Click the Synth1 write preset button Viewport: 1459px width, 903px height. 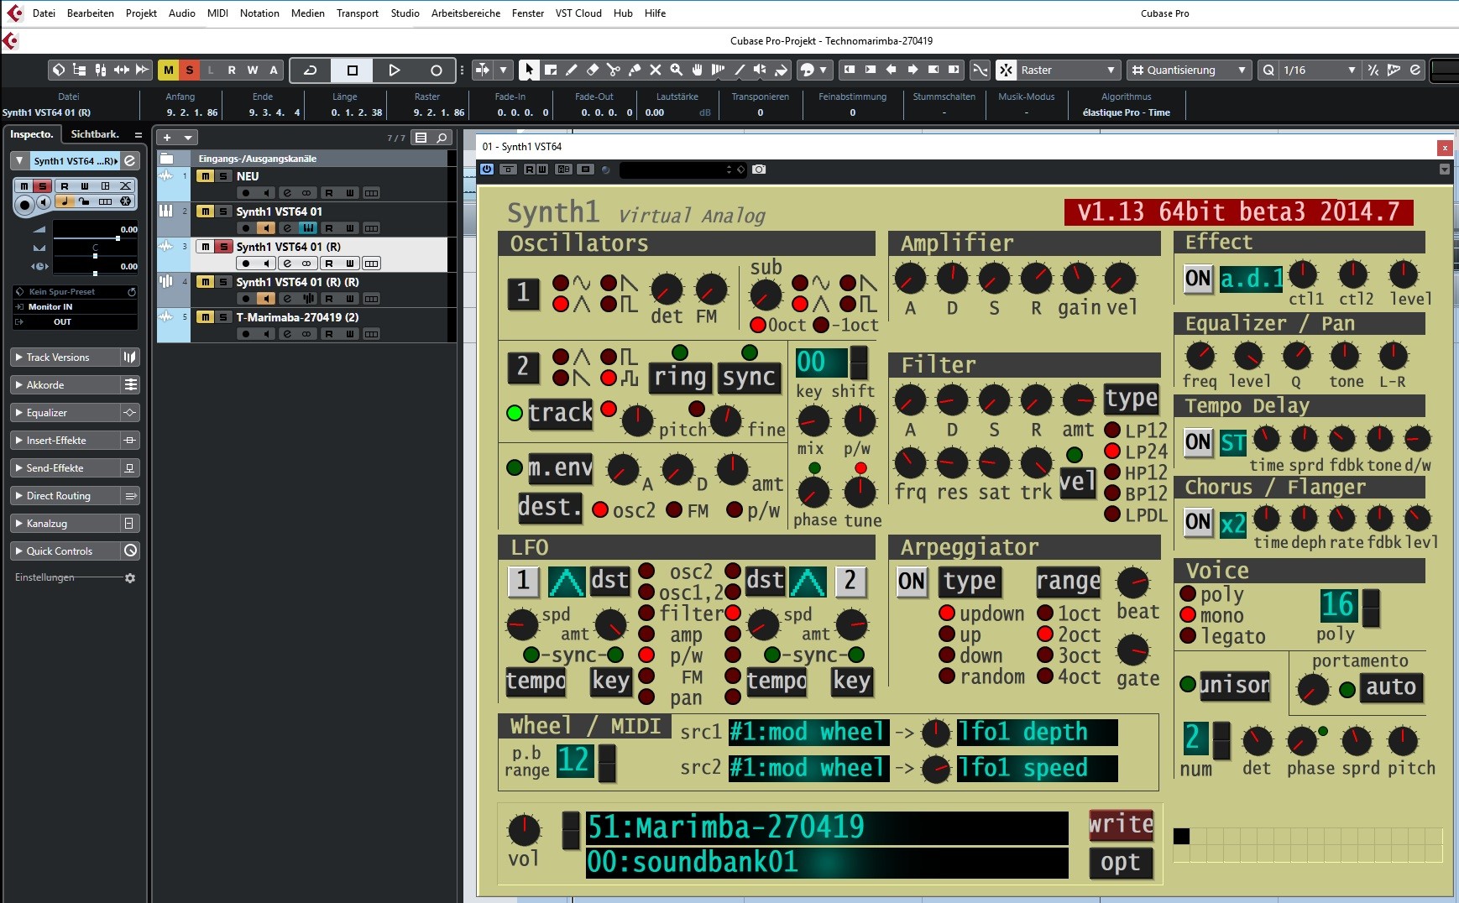tap(1121, 824)
